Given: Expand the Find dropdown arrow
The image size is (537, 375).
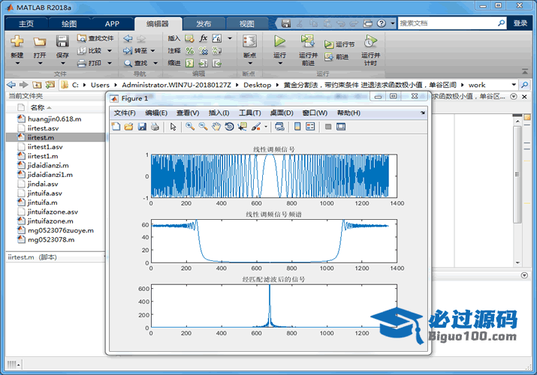Looking at the screenshot, I should (155, 63).
